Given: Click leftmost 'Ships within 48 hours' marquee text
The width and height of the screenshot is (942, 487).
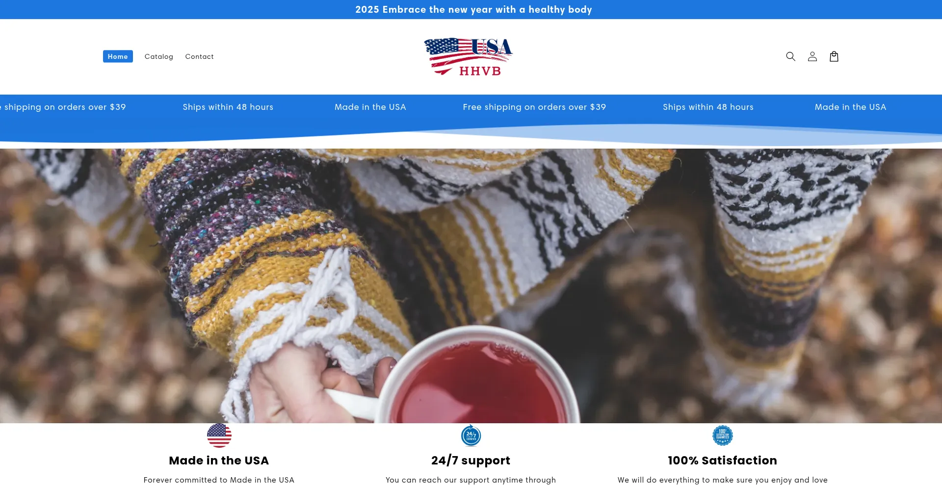Looking at the screenshot, I should pos(228,107).
